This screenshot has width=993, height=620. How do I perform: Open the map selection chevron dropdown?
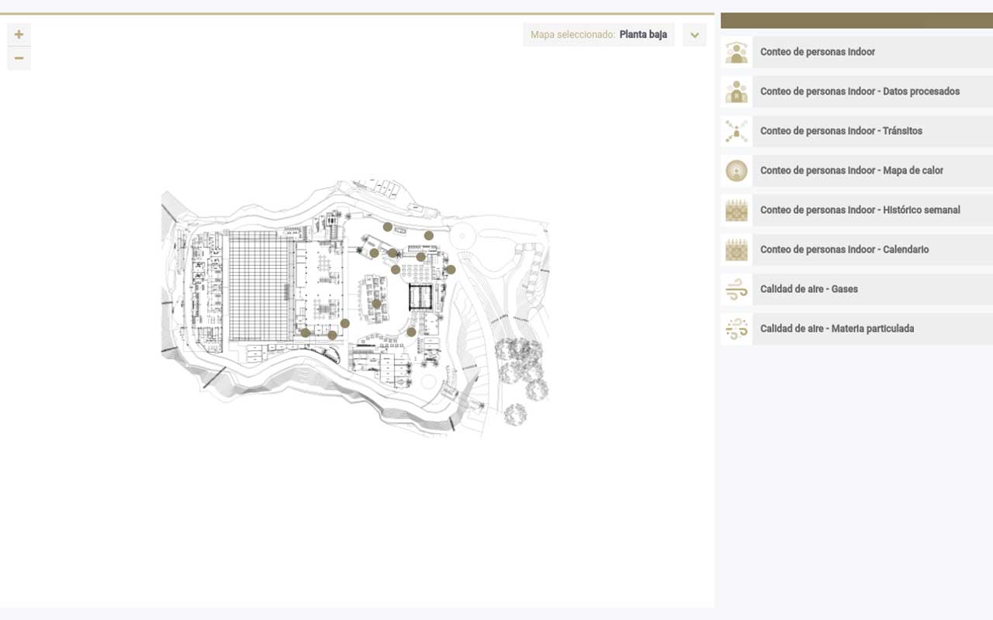click(x=694, y=35)
